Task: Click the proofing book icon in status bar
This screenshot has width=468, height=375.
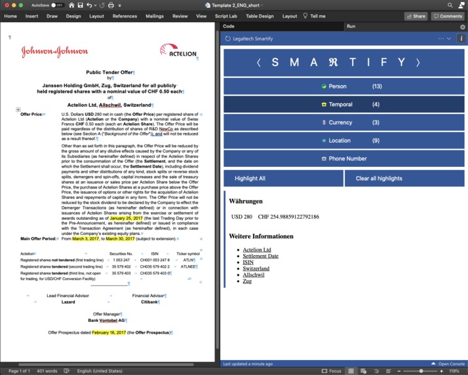Action: click(67, 371)
